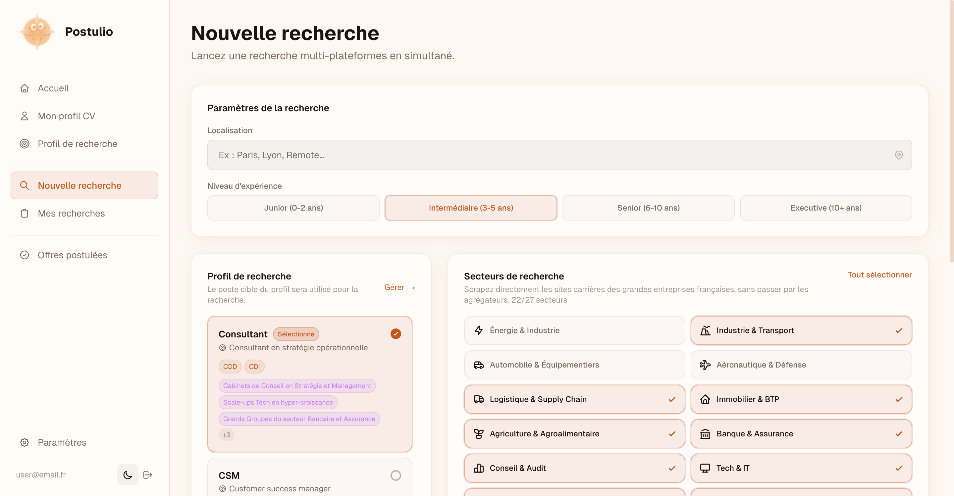The image size is (954, 496).
Task: Click the check-circle icon beside Offres postulées
Action: (x=25, y=255)
